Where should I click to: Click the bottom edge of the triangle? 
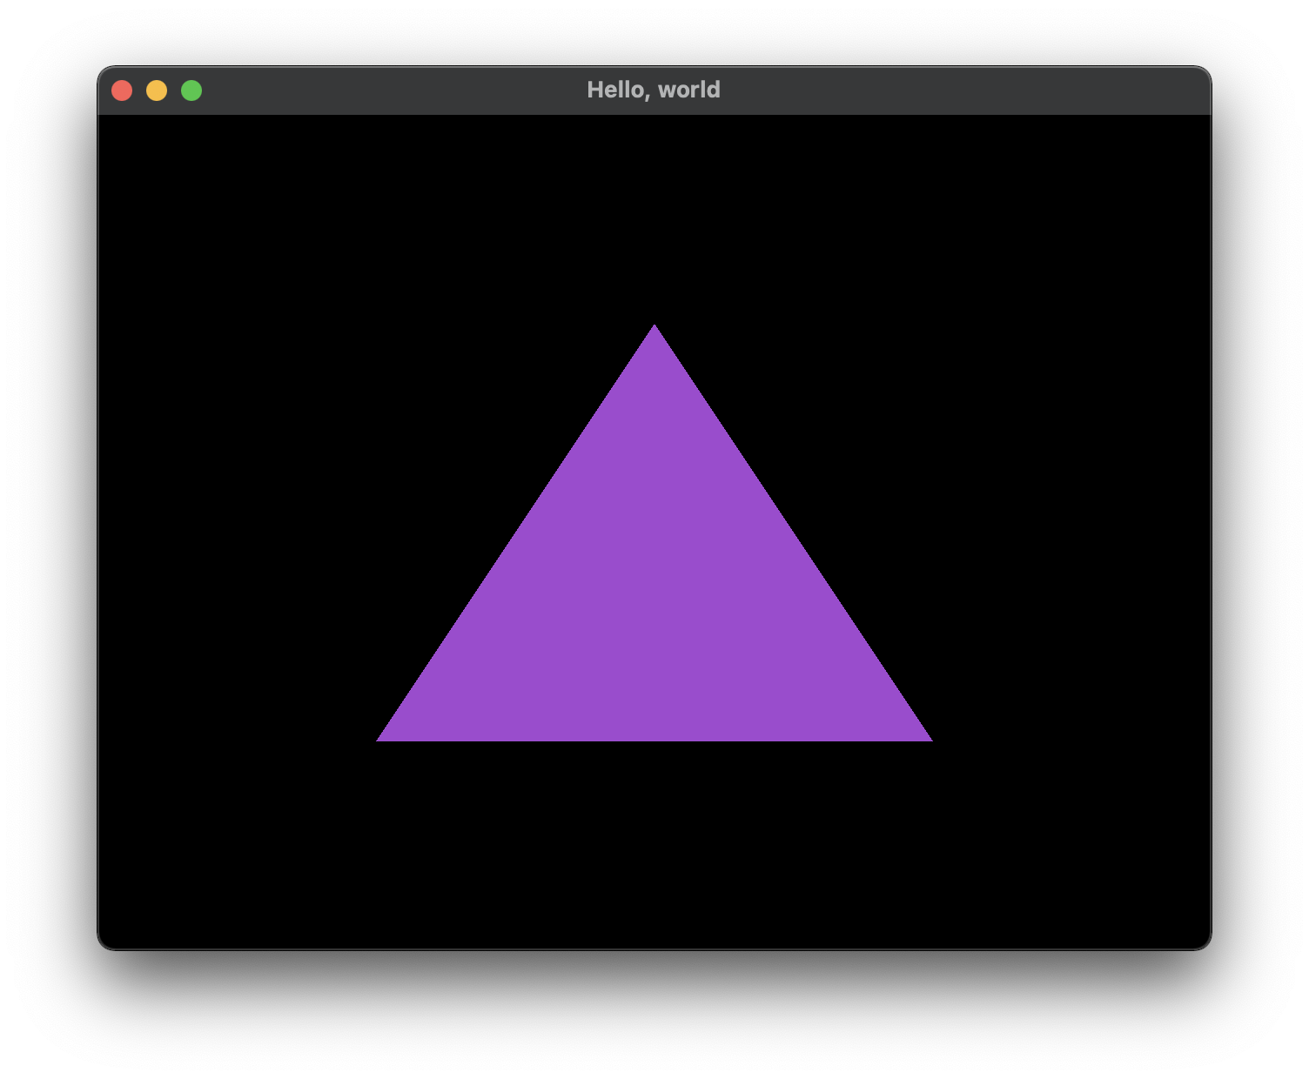[654, 738]
